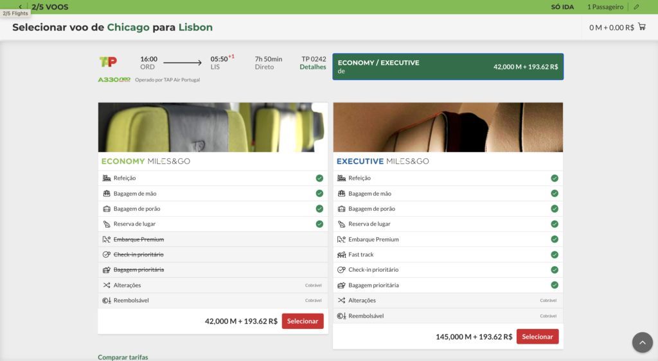Click the Economy Check-in prioritário icon
The height and width of the screenshot is (361, 658).
(107, 255)
